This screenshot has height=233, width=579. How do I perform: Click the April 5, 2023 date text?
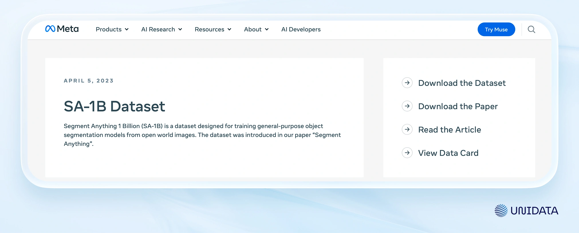[89, 81]
